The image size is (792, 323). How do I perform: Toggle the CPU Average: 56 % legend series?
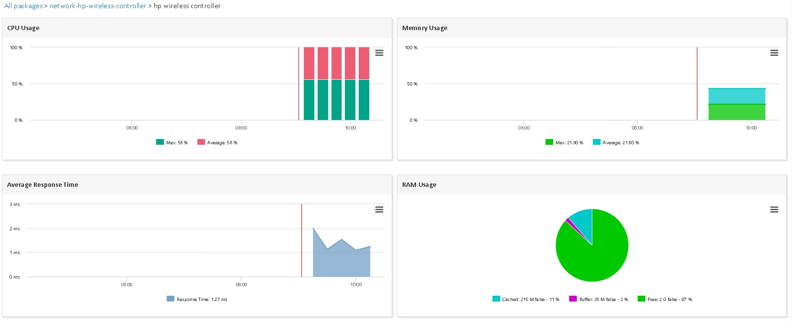click(x=217, y=142)
